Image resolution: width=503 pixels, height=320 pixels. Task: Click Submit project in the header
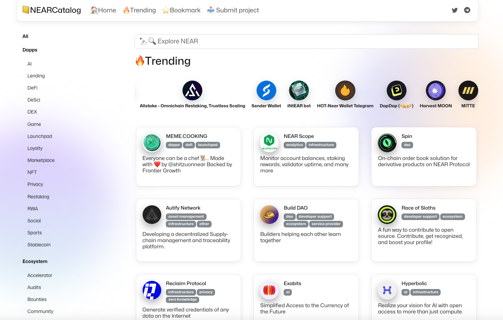point(233,10)
